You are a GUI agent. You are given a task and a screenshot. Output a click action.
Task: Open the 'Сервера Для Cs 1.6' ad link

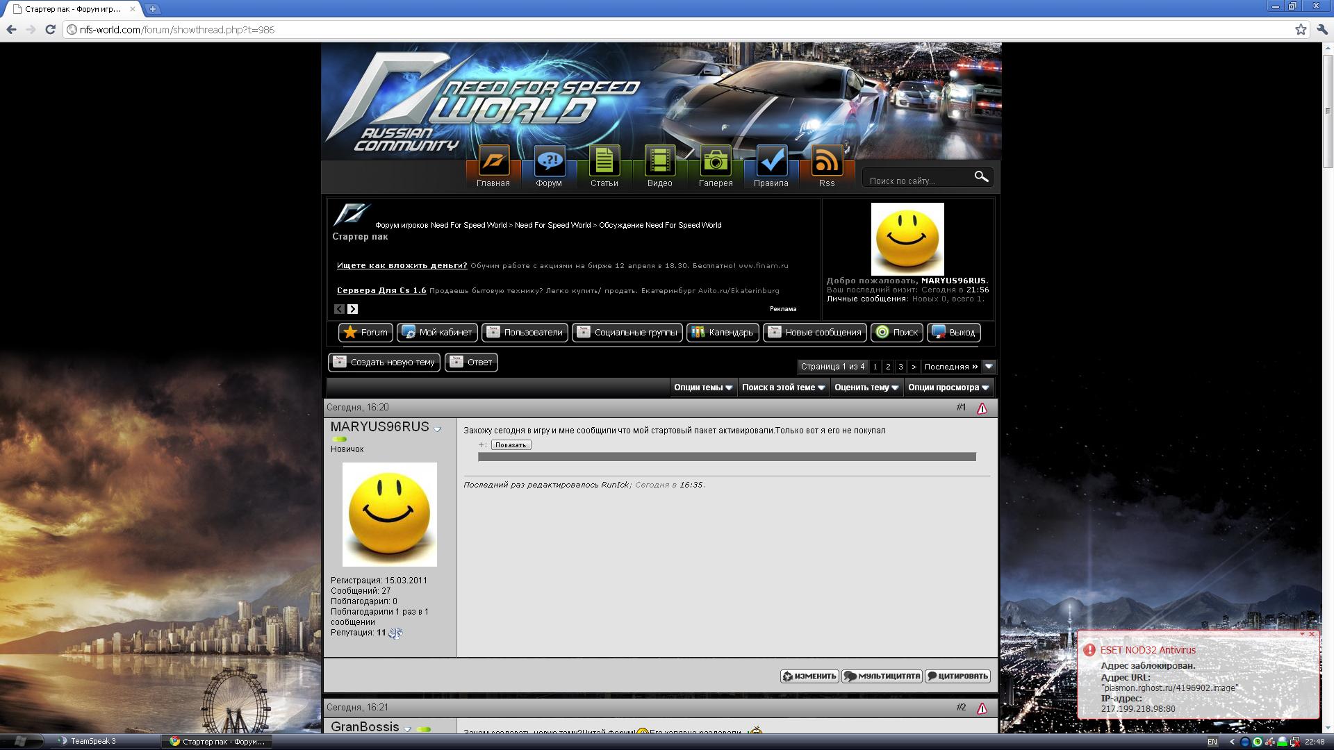[381, 290]
